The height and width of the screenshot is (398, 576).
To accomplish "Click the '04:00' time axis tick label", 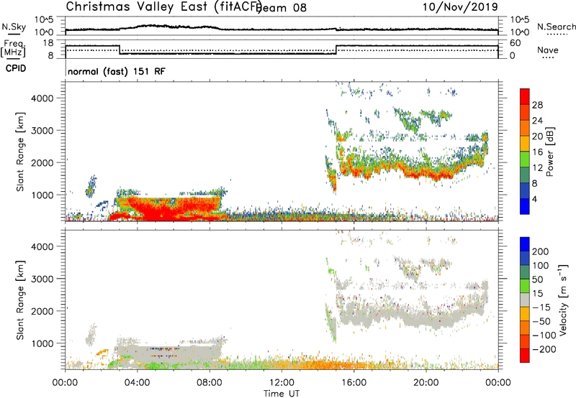I will [x=138, y=383].
